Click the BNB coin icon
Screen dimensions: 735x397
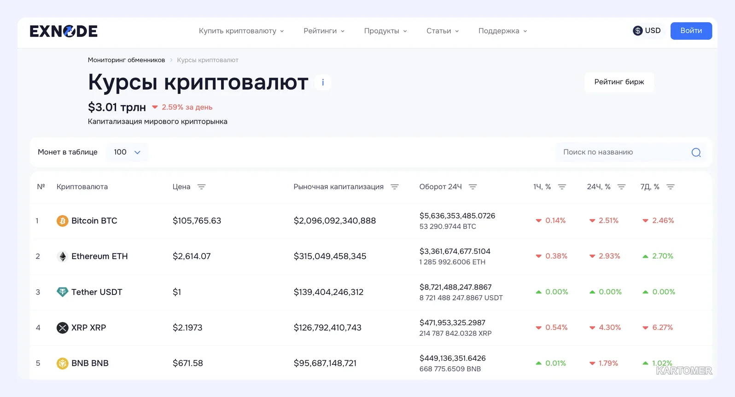pos(62,363)
